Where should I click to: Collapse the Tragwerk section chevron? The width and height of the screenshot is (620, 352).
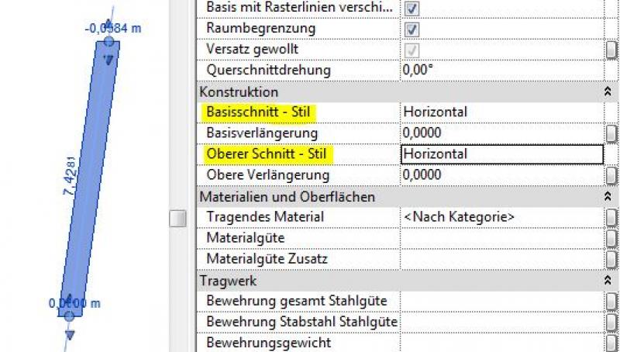(607, 281)
